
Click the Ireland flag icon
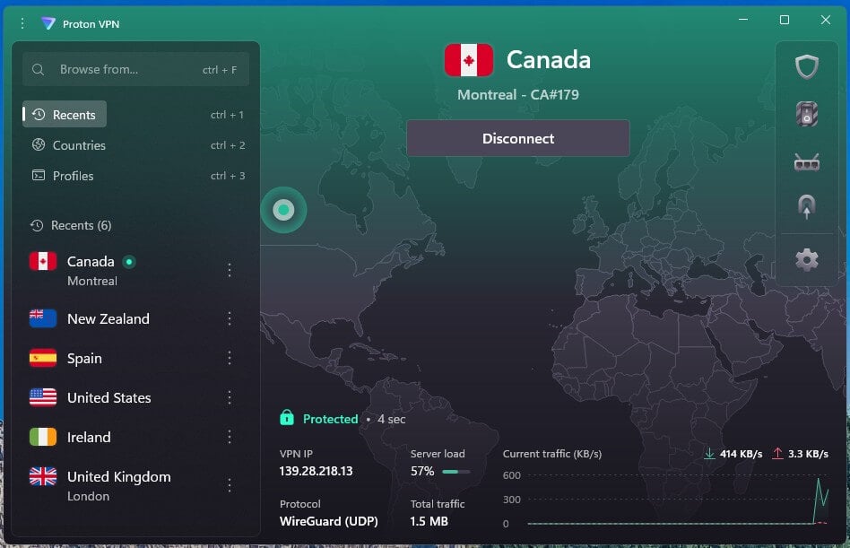(43, 437)
